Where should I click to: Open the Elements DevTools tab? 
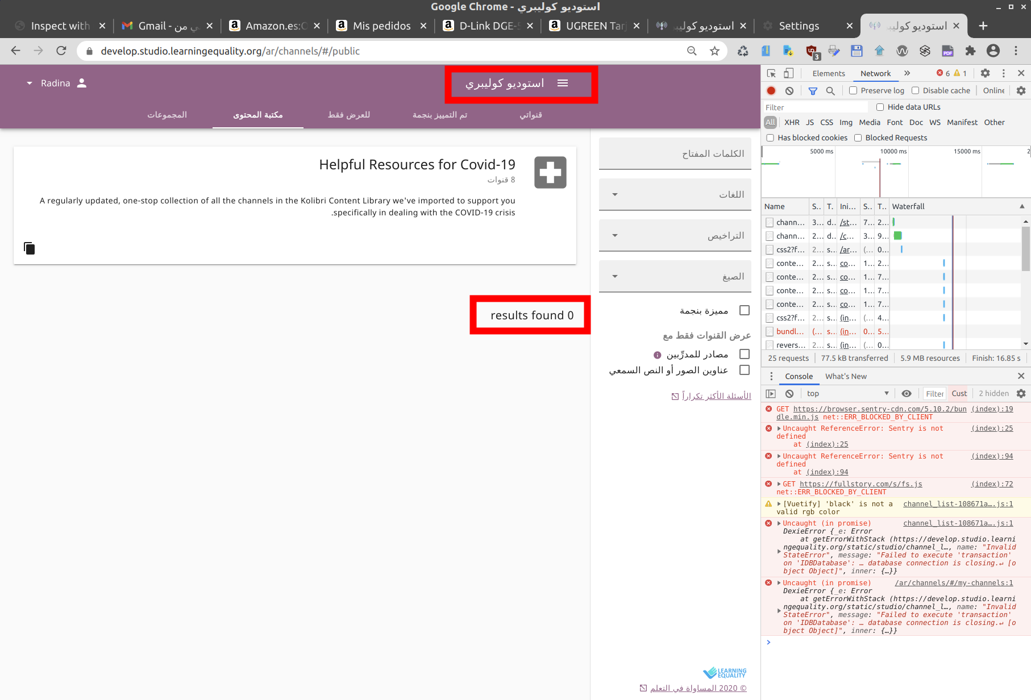pos(829,73)
